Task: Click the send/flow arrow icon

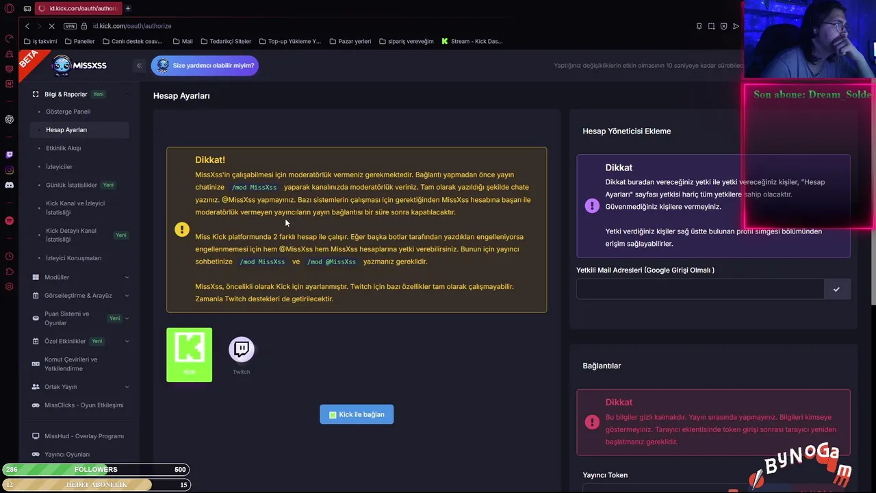Action: tap(736, 26)
